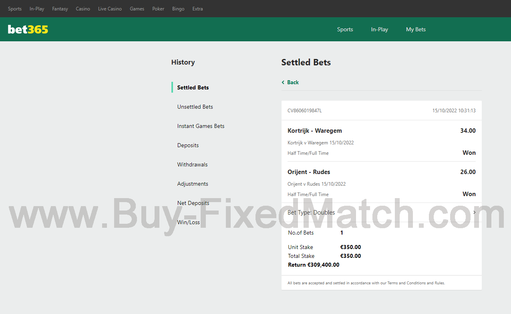Screen dimensions: 511x314
Task: Go back using the Back arrow link
Action: (x=290, y=82)
